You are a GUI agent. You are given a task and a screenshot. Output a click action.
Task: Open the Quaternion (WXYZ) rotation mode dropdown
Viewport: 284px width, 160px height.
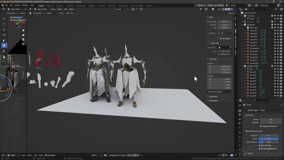point(220,92)
